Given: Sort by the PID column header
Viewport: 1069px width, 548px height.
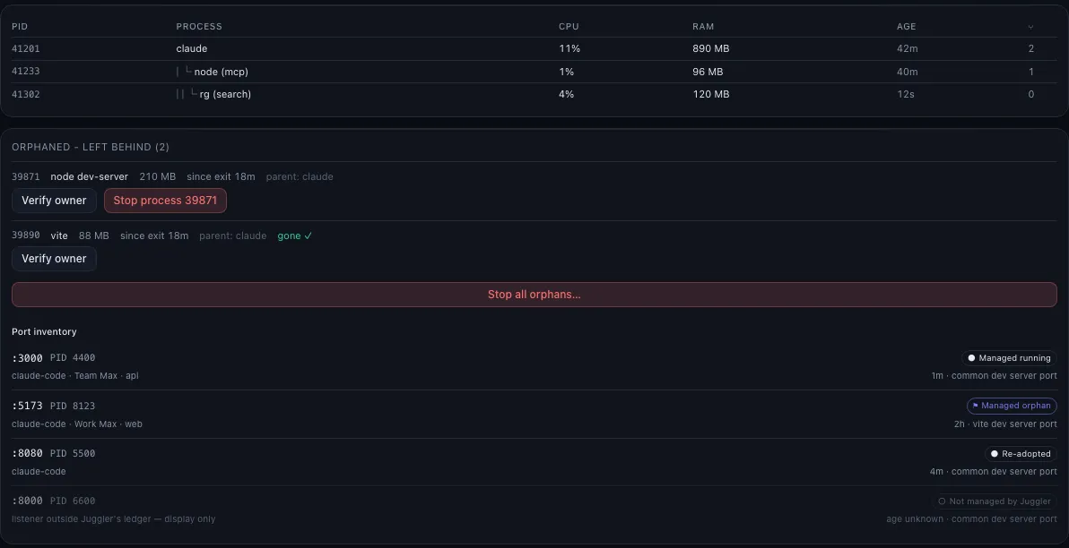Looking at the screenshot, I should (x=20, y=27).
